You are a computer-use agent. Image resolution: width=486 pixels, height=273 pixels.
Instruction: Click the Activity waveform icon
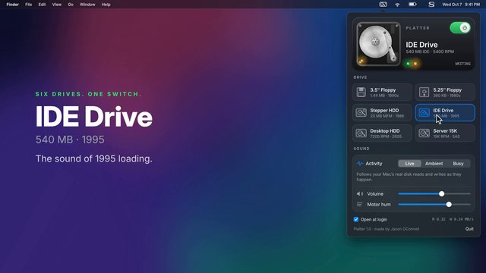point(360,164)
